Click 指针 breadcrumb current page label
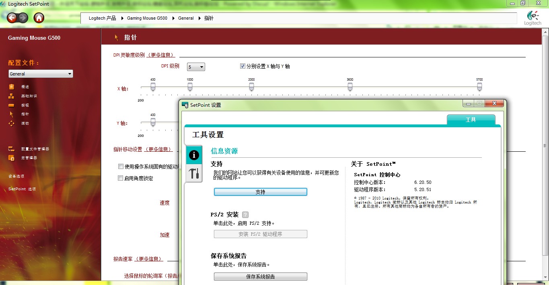 (x=209, y=18)
